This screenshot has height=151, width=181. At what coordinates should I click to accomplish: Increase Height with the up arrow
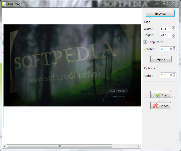(173, 34)
